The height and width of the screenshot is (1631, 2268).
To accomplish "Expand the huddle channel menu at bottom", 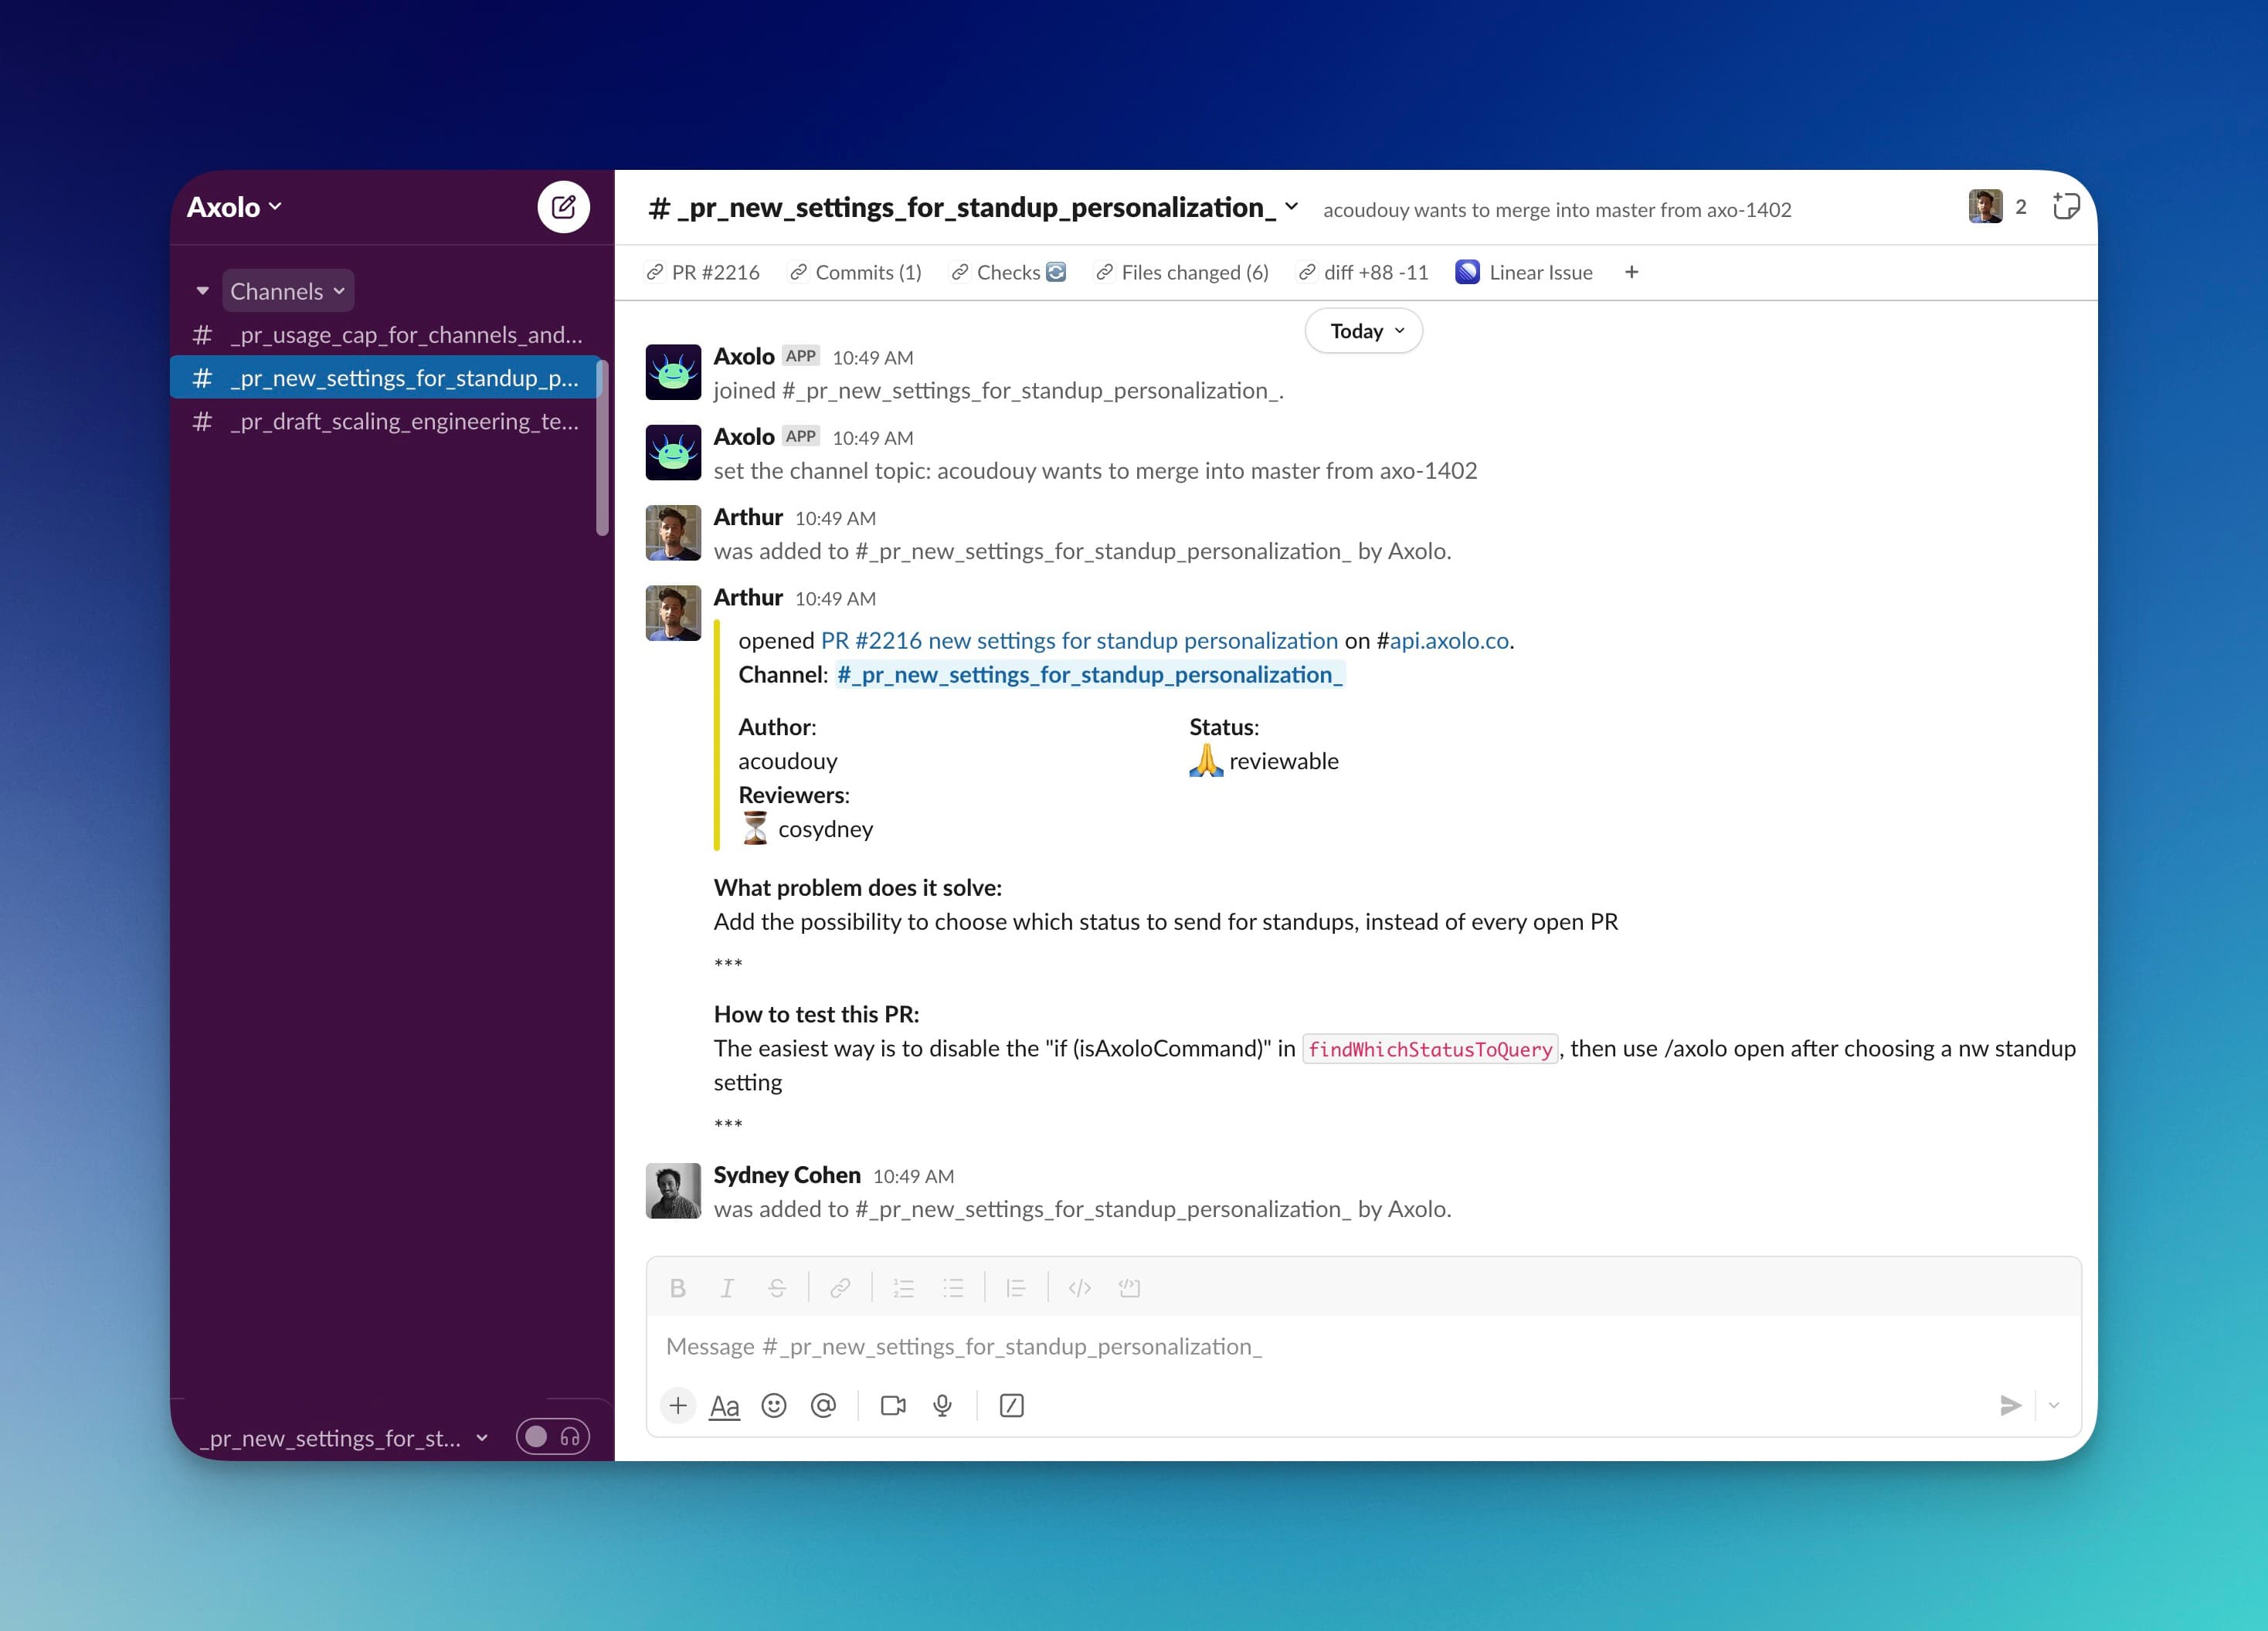I will [482, 1438].
